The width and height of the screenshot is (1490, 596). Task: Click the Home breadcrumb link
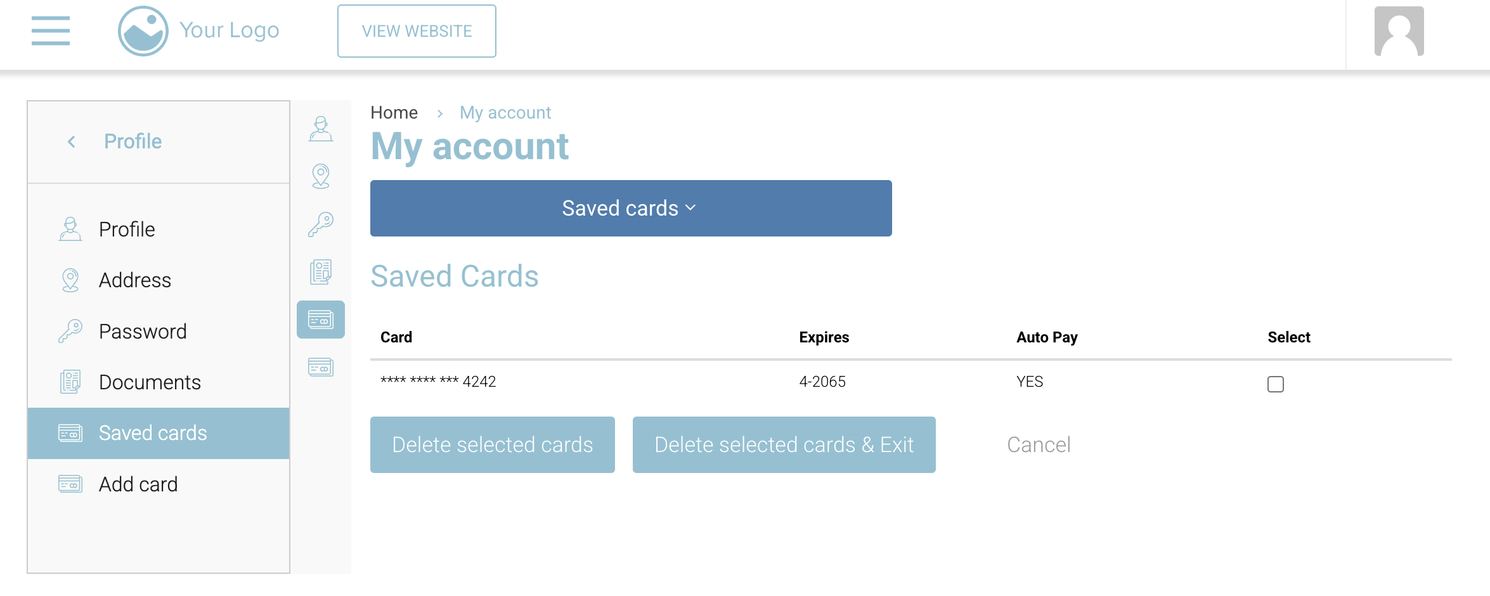394,113
